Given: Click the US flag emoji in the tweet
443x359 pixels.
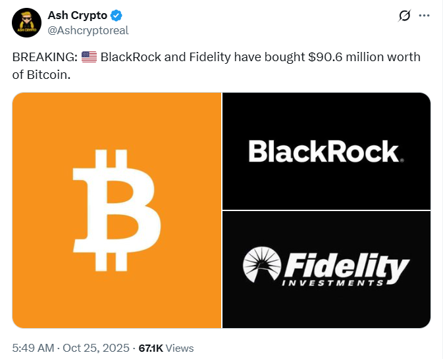Looking at the screenshot, I should point(89,57).
